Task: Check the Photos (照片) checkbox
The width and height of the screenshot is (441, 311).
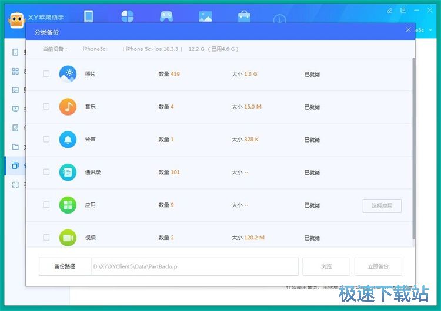Action: 46,74
